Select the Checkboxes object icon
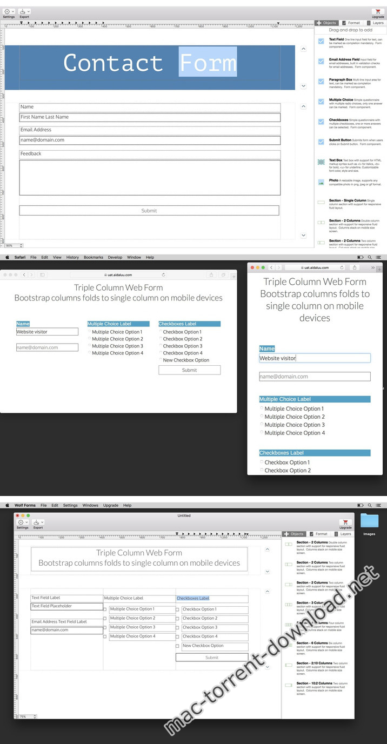 [x=321, y=122]
